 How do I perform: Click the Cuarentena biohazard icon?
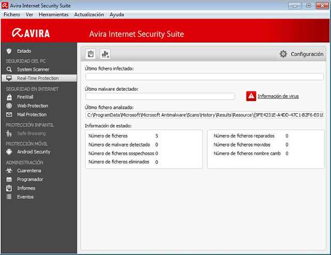(x=9, y=170)
